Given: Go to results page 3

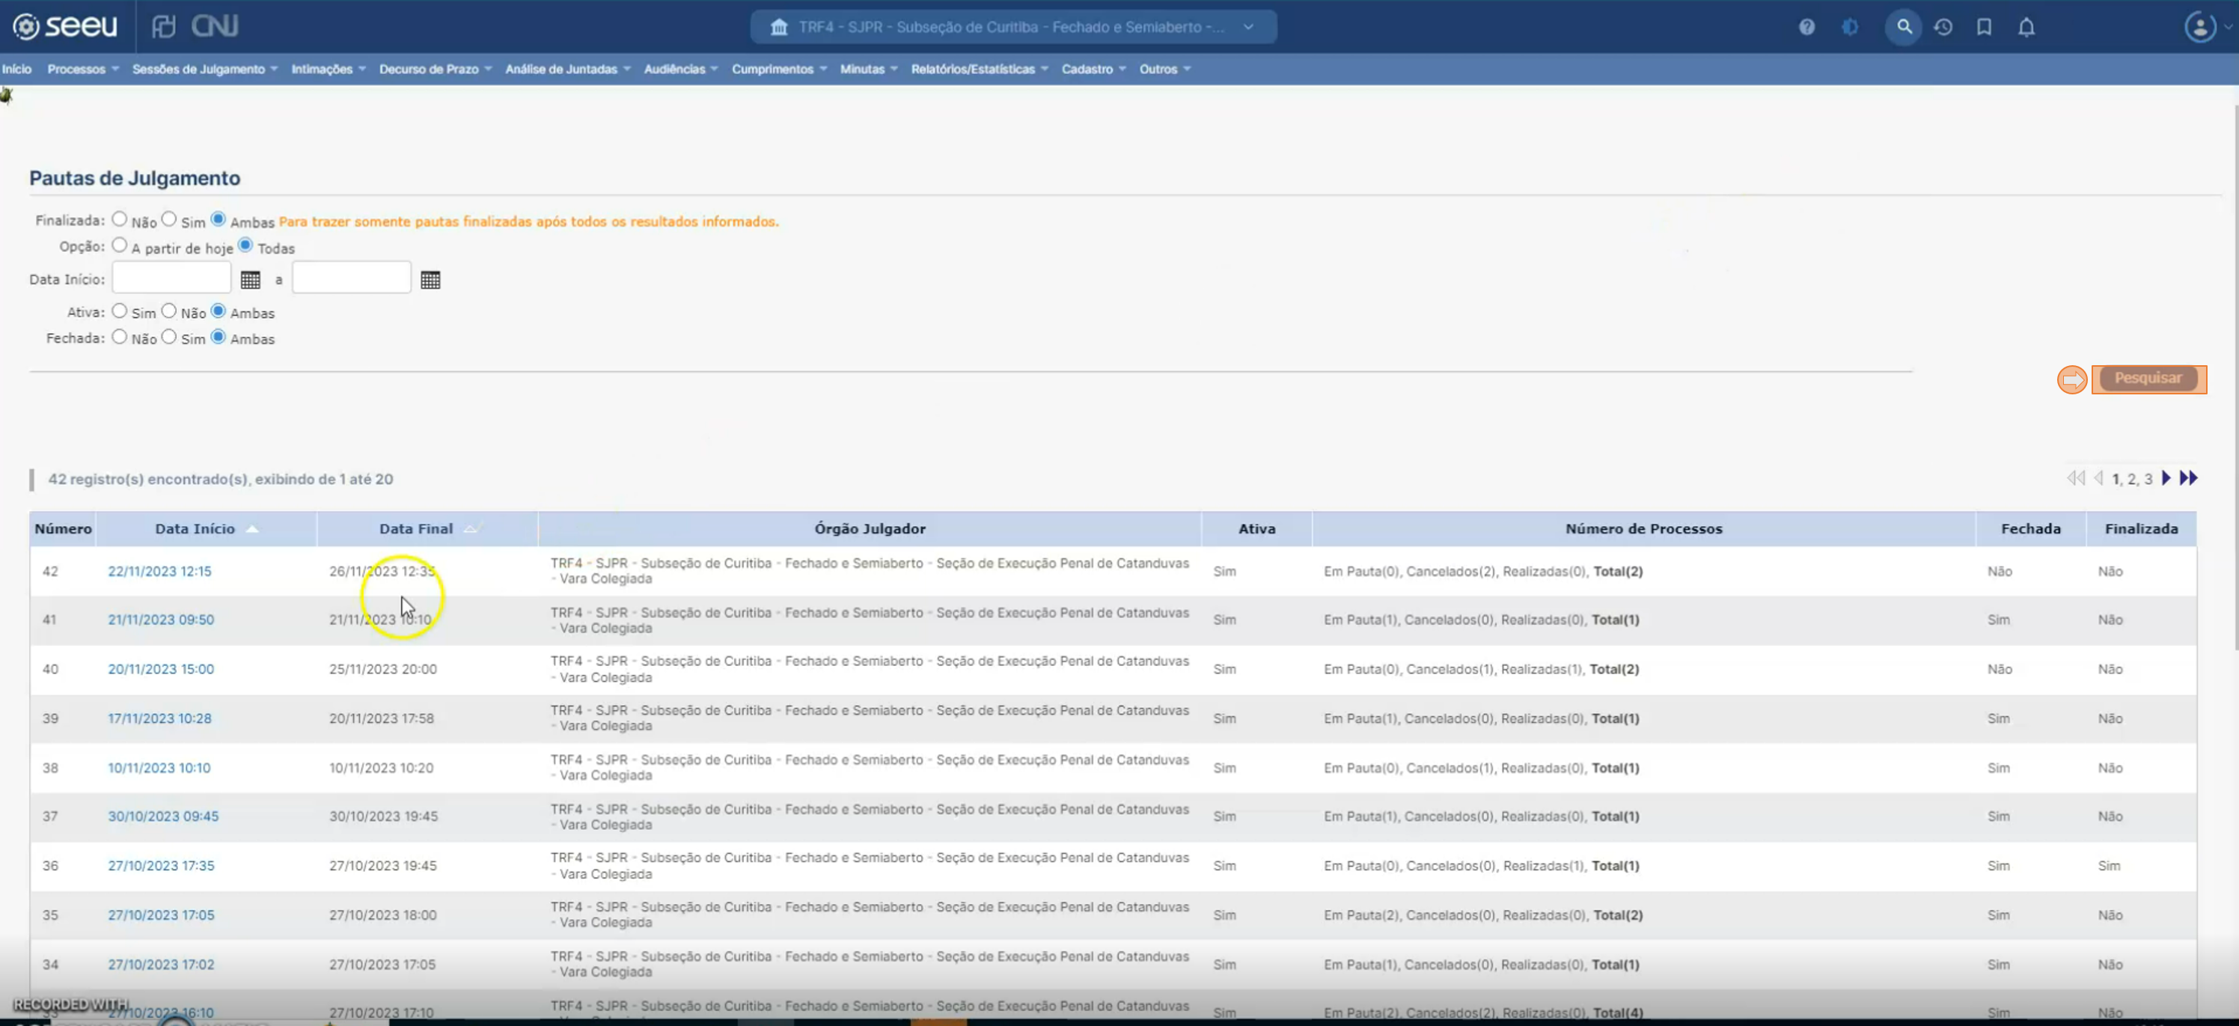Looking at the screenshot, I should [2148, 479].
